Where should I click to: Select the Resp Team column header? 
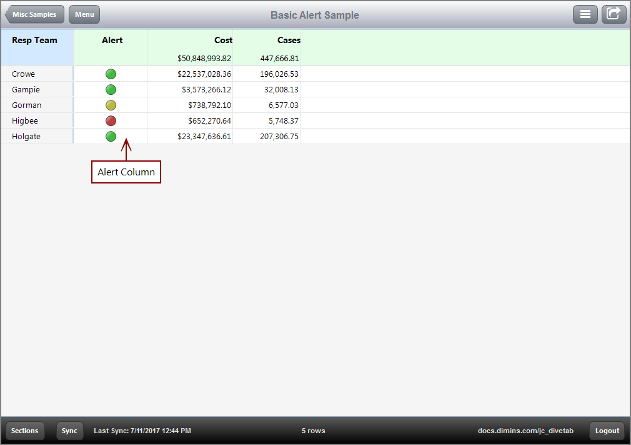(x=34, y=40)
